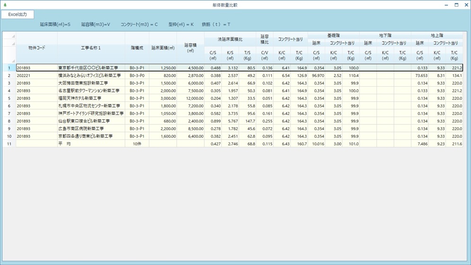Viewport: 471px width, 265px height.
Task: Click the 法延床面積比 group header
Action: coord(230,39)
